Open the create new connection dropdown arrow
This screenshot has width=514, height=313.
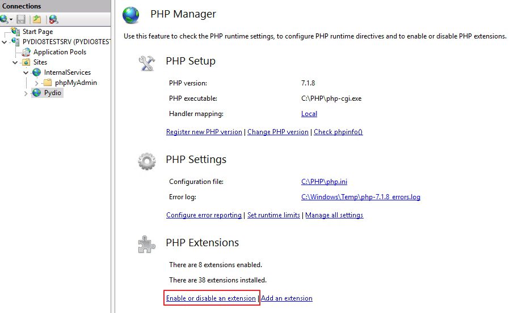tap(11, 20)
